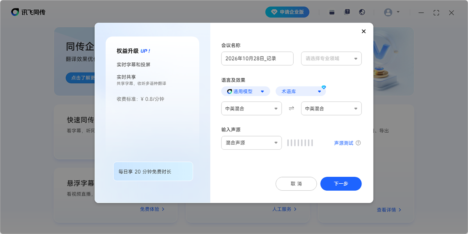Open the 混合声源 input source dropdown

click(x=251, y=143)
